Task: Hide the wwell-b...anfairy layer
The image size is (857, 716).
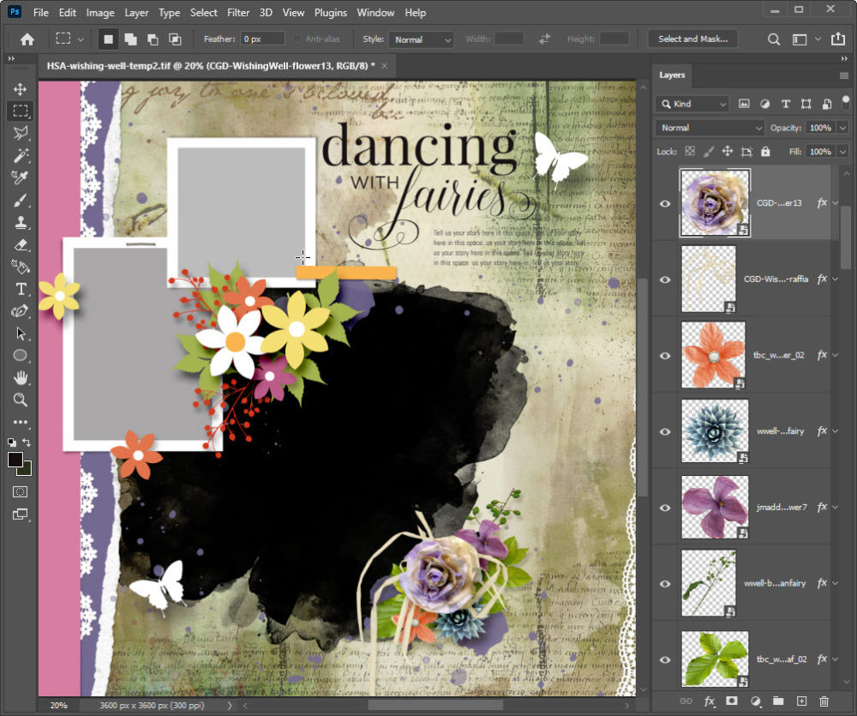Action: [665, 584]
